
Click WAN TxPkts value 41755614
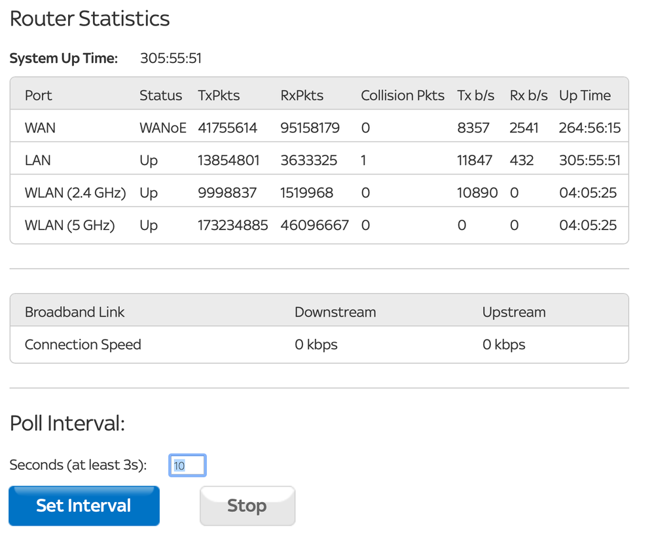pos(228,128)
